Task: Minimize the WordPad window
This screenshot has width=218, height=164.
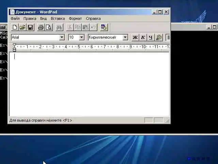Action: (154, 12)
